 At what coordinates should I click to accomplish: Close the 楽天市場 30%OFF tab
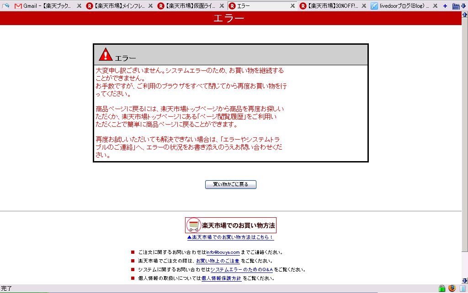click(x=364, y=5)
